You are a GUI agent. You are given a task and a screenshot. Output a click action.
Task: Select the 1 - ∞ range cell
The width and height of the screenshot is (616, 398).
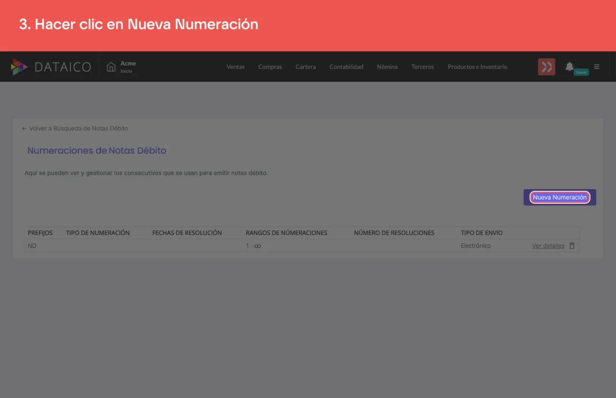(254, 246)
